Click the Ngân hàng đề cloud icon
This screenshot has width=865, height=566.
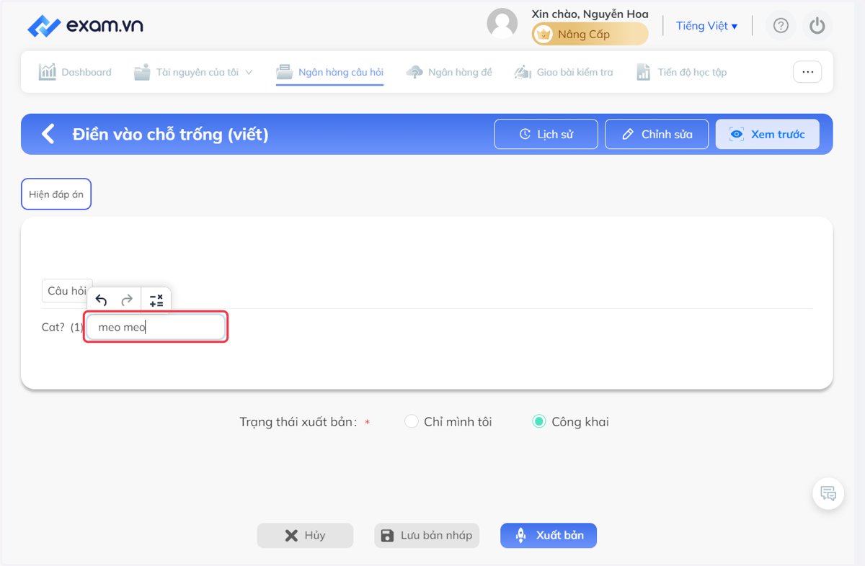coord(414,72)
